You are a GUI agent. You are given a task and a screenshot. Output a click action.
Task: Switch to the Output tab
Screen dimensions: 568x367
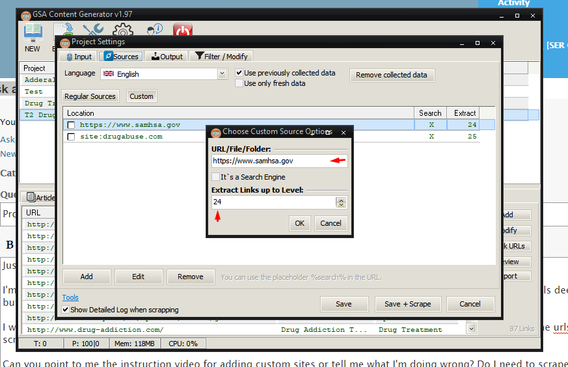[x=167, y=57]
